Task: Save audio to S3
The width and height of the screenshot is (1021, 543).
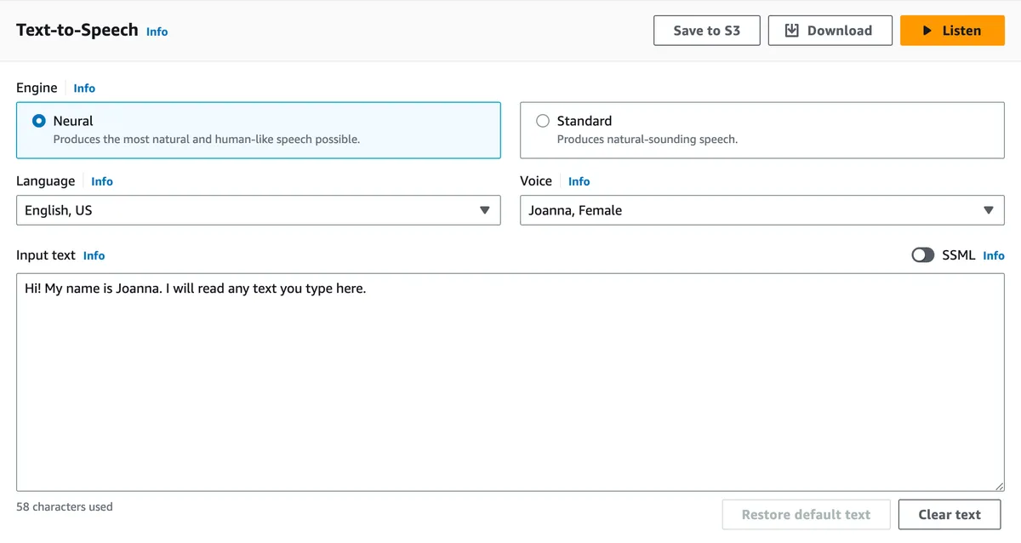Action: pos(706,31)
